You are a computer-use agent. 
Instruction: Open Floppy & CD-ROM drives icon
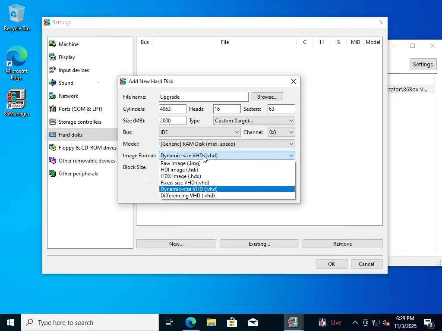click(53, 147)
